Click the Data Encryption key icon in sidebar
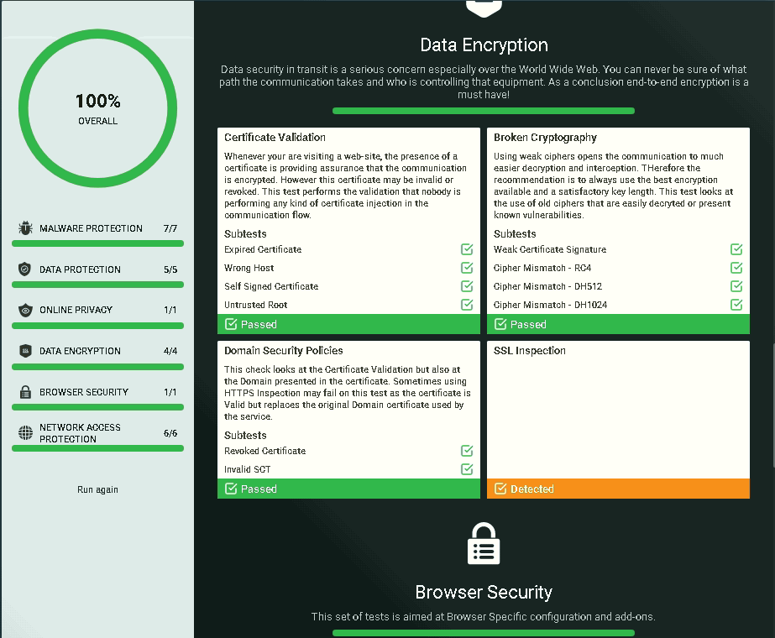The height and width of the screenshot is (638, 775). click(24, 350)
